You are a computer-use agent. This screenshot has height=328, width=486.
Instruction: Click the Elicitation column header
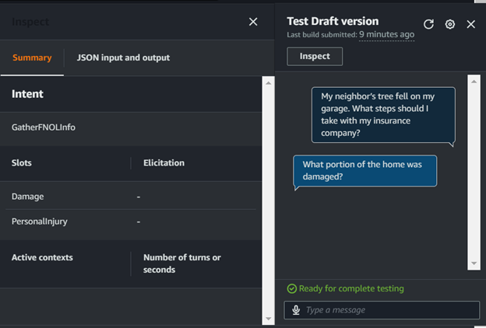[x=164, y=162]
